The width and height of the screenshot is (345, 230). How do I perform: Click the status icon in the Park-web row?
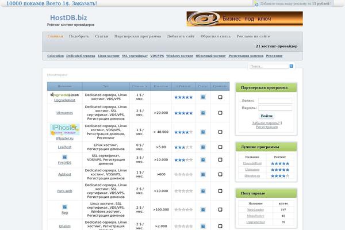tap(203, 191)
